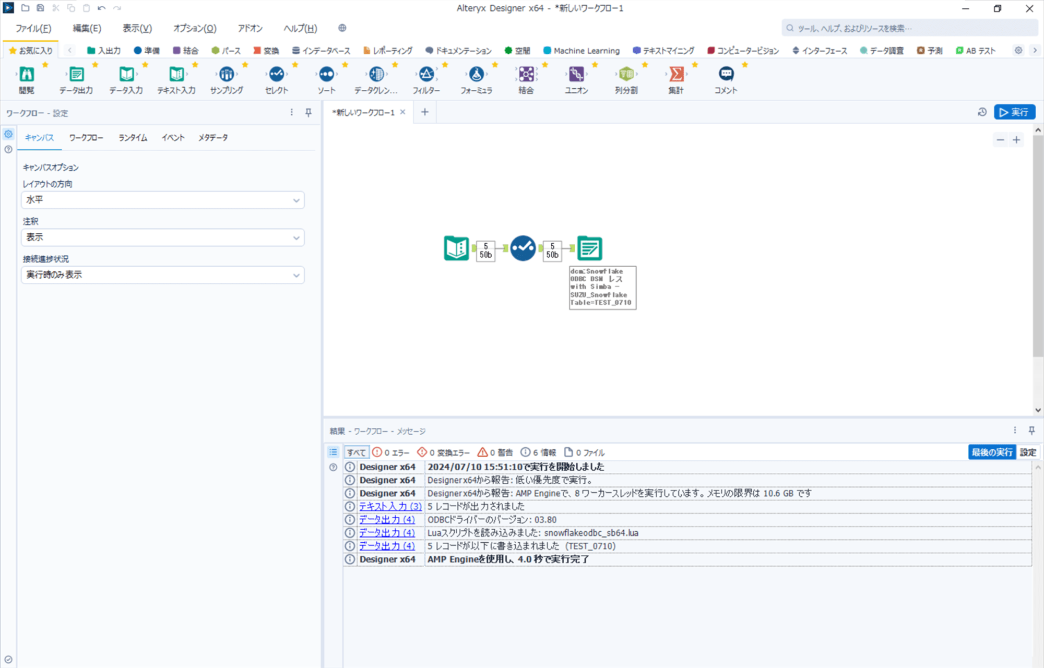Click the Text Input node on canvas
This screenshot has width=1044, height=668.
click(457, 248)
